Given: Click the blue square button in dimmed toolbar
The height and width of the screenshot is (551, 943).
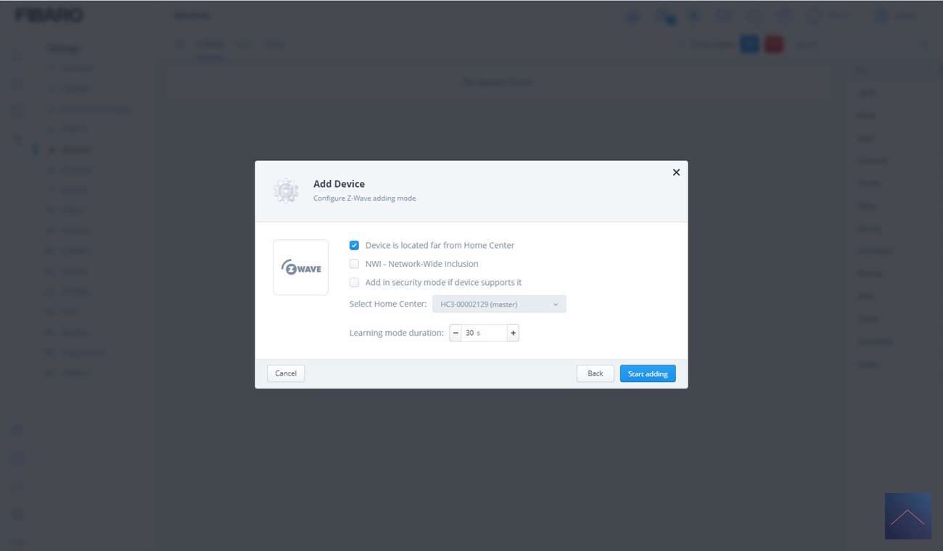Looking at the screenshot, I should (x=749, y=44).
